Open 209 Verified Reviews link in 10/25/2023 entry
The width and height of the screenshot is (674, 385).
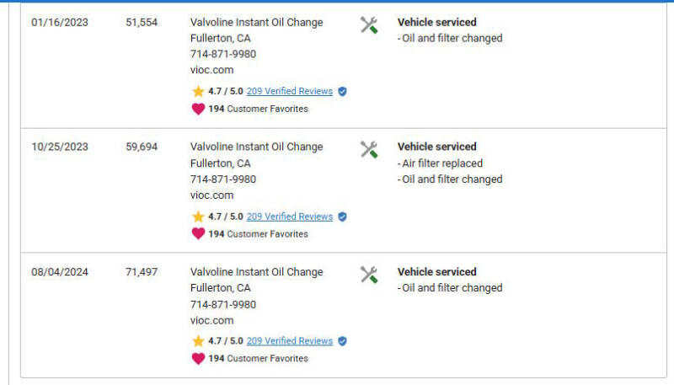[289, 217]
